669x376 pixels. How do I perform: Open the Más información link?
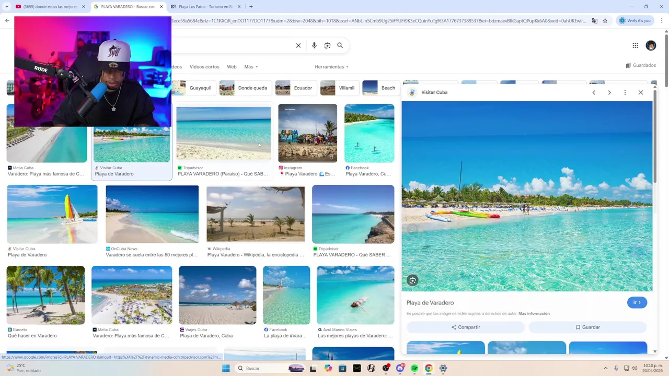(x=534, y=313)
